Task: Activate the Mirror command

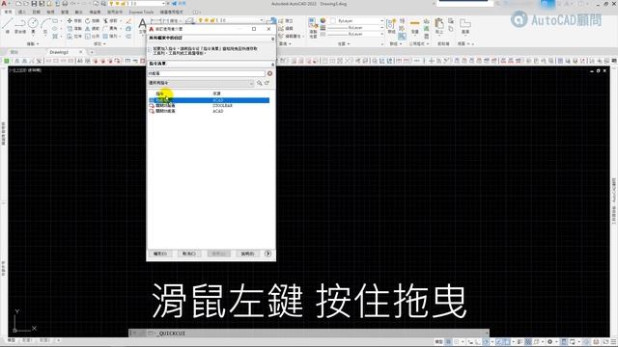Action: tap(93, 28)
